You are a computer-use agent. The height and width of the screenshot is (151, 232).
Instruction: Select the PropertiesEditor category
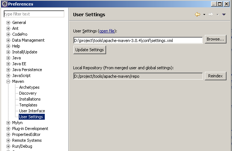pyautogui.click(x=26, y=134)
